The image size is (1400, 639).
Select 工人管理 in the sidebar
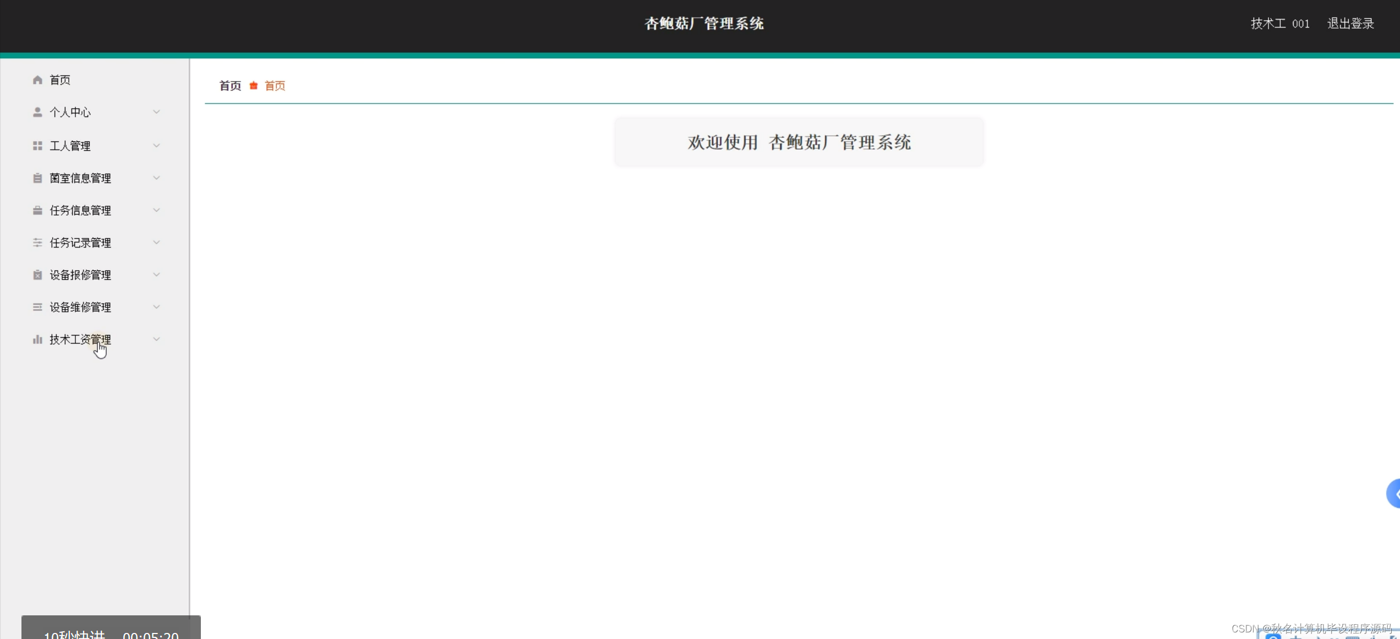click(x=70, y=145)
